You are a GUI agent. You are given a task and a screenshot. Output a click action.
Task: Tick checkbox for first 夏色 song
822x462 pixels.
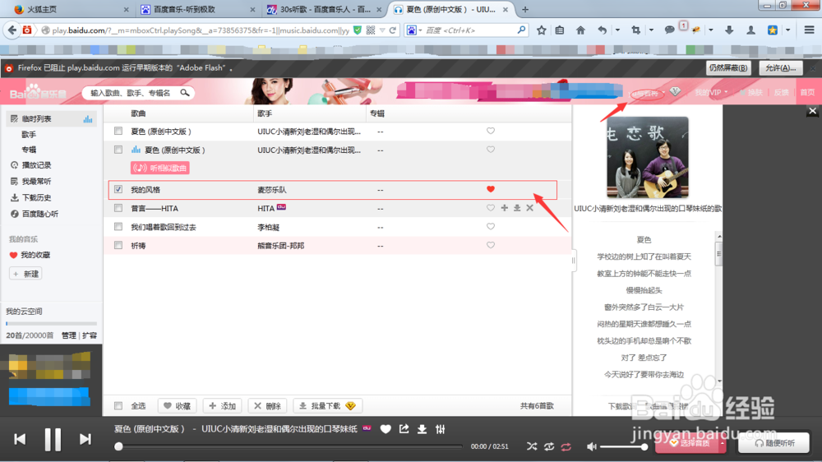point(118,131)
